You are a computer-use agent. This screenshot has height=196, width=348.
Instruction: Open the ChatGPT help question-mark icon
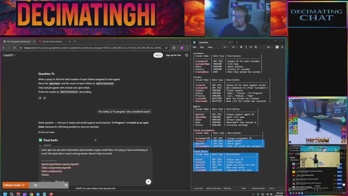187,55
